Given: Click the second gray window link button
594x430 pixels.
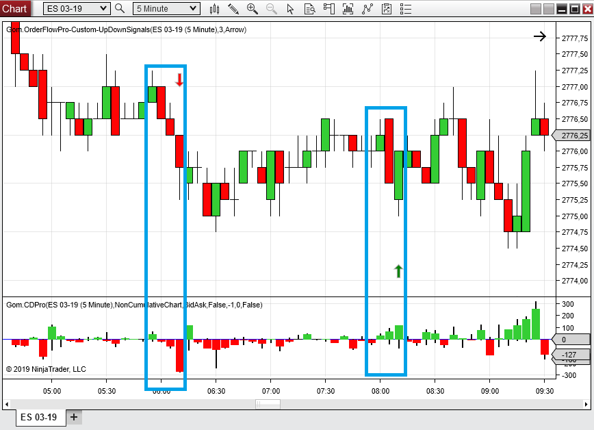Looking at the screenshot, I should click(549, 9).
